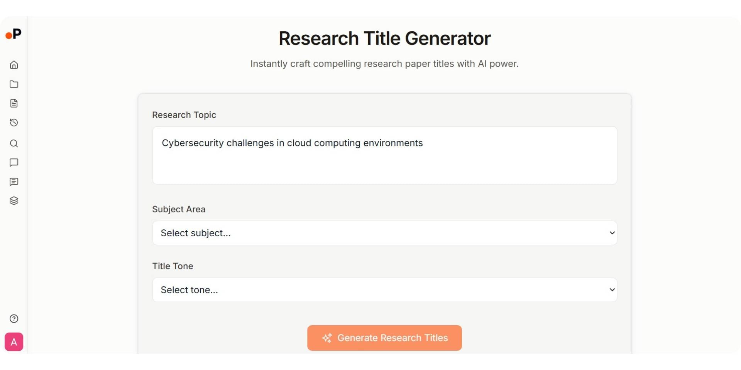Open the Help question mark icon
This screenshot has width=741, height=370.
14,318
